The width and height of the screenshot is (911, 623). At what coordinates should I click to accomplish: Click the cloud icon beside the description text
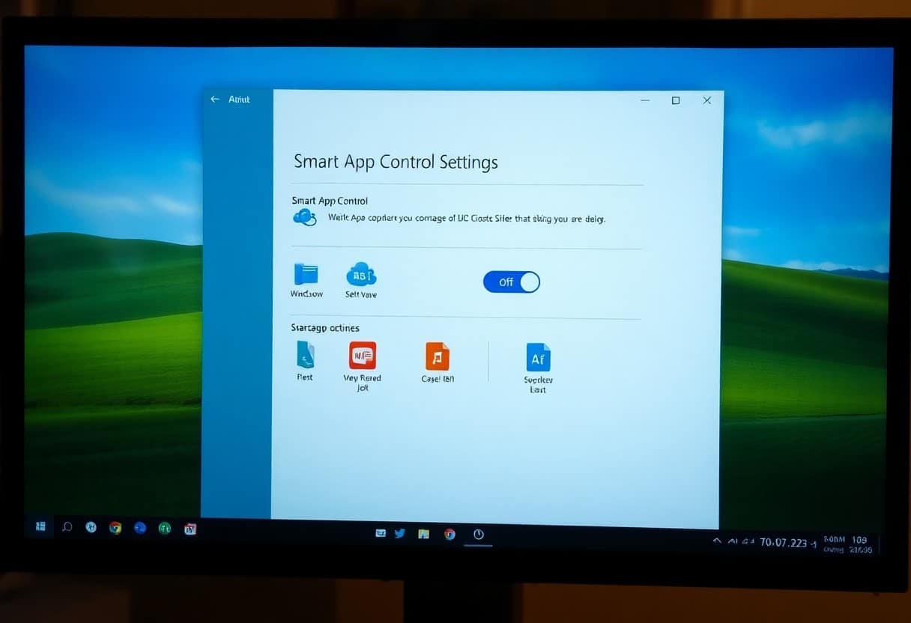click(x=304, y=218)
